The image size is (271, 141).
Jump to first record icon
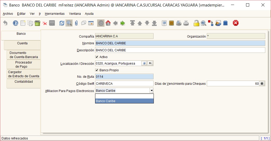coord(133,23)
